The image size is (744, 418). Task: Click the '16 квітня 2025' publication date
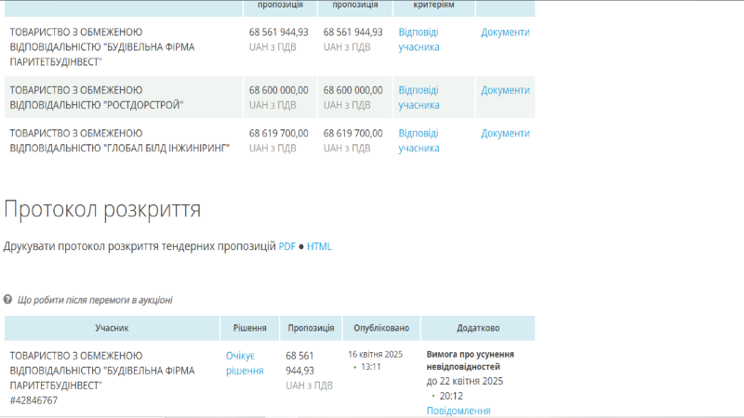[377, 355]
